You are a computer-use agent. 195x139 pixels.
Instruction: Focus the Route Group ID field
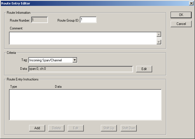click(x=88, y=20)
